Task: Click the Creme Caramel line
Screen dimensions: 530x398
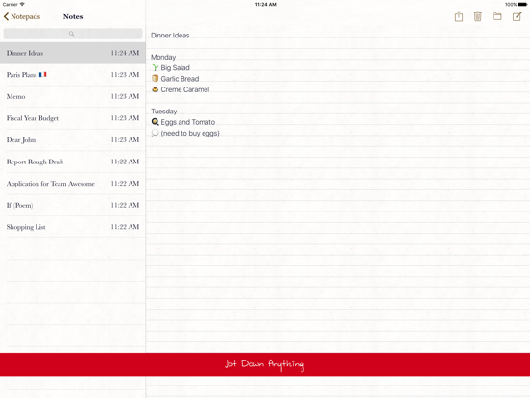Action: (185, 89)
